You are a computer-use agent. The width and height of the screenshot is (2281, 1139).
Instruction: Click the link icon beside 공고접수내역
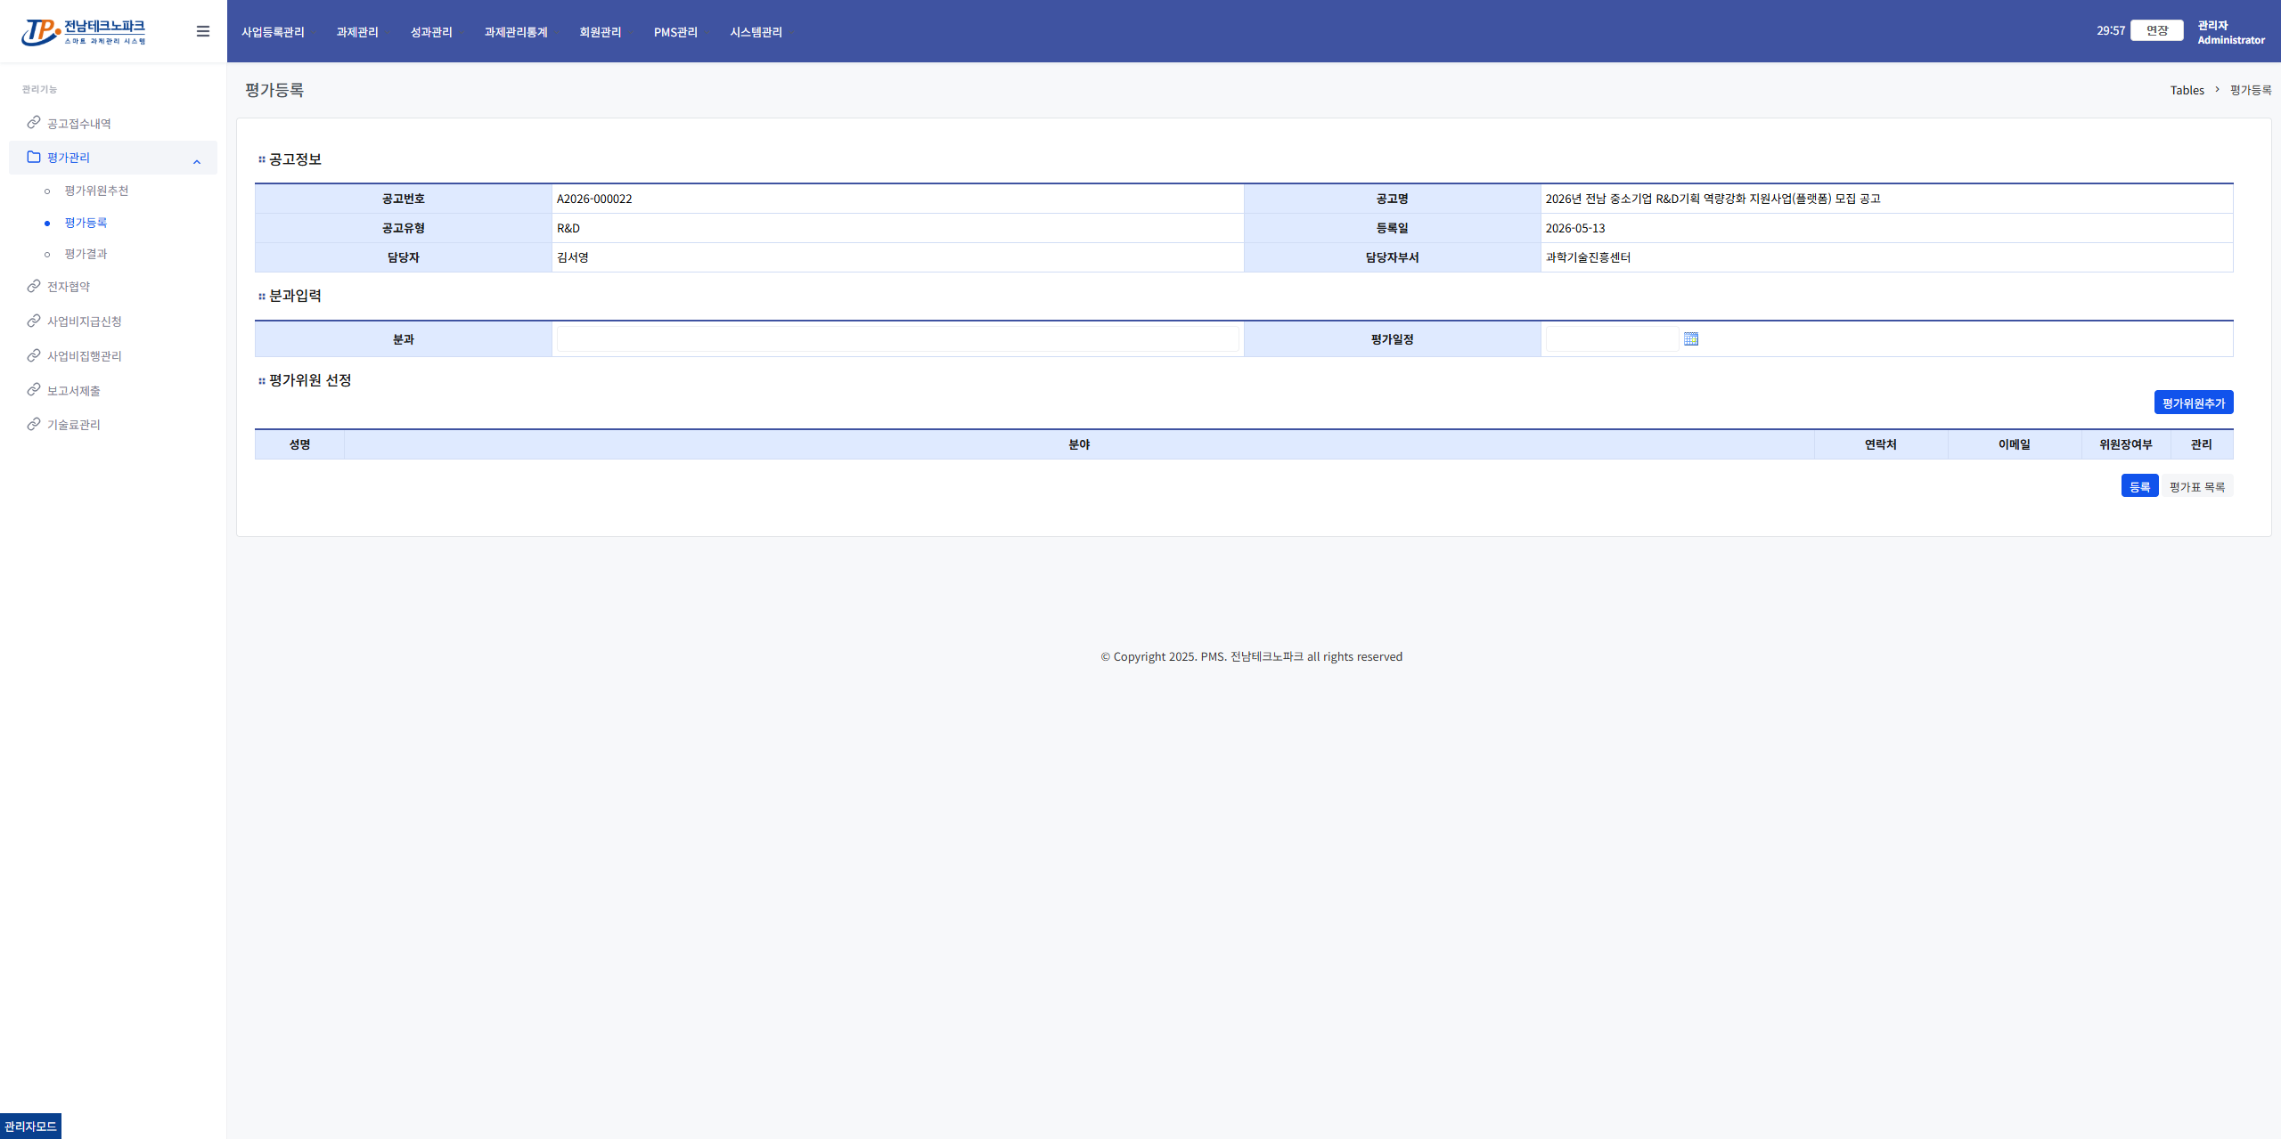tap(34, 123)
